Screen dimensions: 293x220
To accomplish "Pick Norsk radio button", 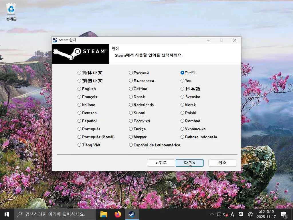I will [x=188, y=105].
